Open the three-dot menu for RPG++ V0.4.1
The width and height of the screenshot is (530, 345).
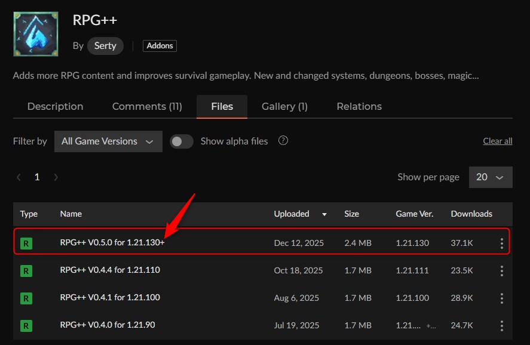tap(501, 298)
